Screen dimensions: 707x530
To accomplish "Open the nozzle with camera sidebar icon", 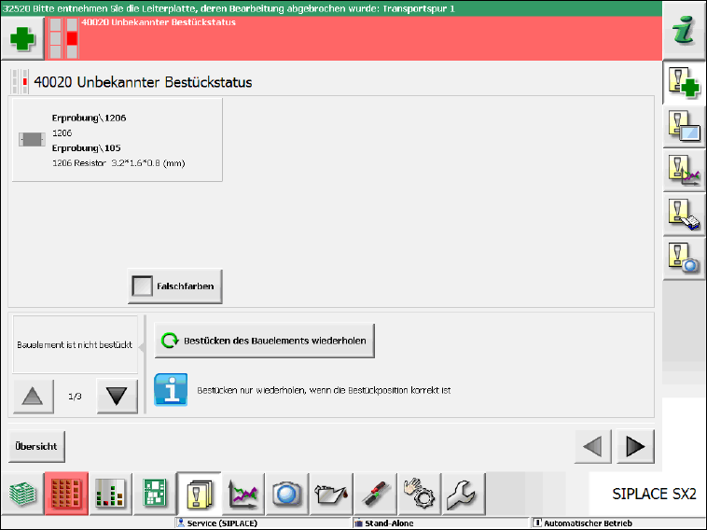I will [684, 258].
